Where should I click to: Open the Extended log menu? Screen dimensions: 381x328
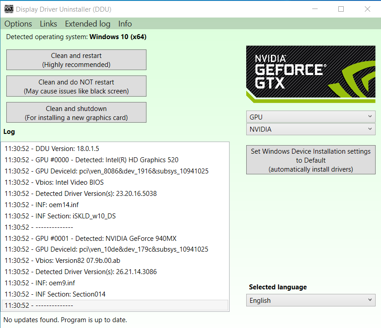pos(87,24)
